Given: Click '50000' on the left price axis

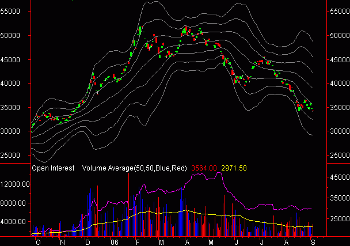Looking at the screenshot, I should click(10, 35).
